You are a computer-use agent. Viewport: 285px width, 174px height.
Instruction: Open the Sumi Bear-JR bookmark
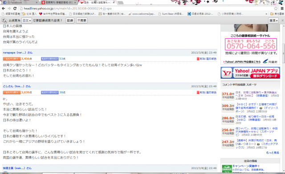pyautogui.click(x=171, y=14)
